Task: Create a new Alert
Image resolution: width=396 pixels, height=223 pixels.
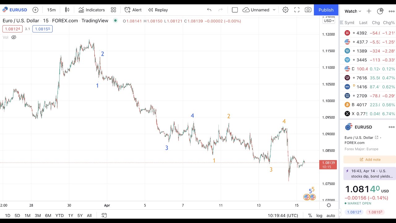Action: tap(133, 10)
